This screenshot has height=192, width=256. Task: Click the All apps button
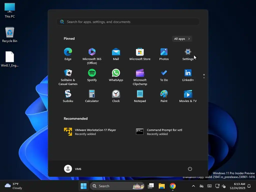click(x=182, y=39)
